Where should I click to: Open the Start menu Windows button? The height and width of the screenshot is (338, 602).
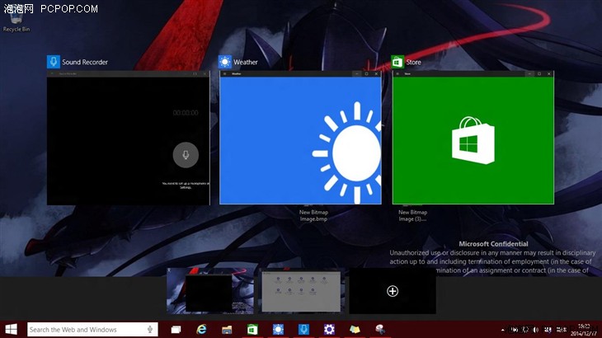12,329
